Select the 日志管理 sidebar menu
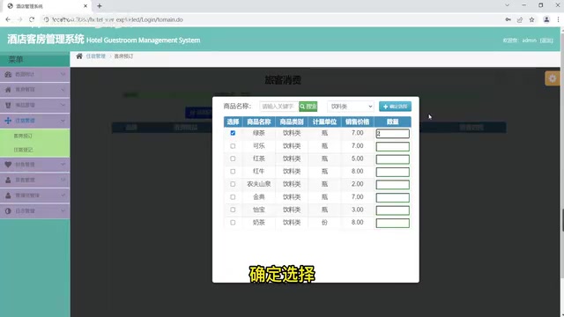Screen dimensions: 564x317 [35, 211]
